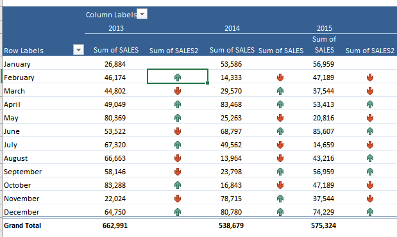The width and height of the screenshot is (397, 237).
Task: Open the Column Labels filter dropdown
Action: [142, 14]
